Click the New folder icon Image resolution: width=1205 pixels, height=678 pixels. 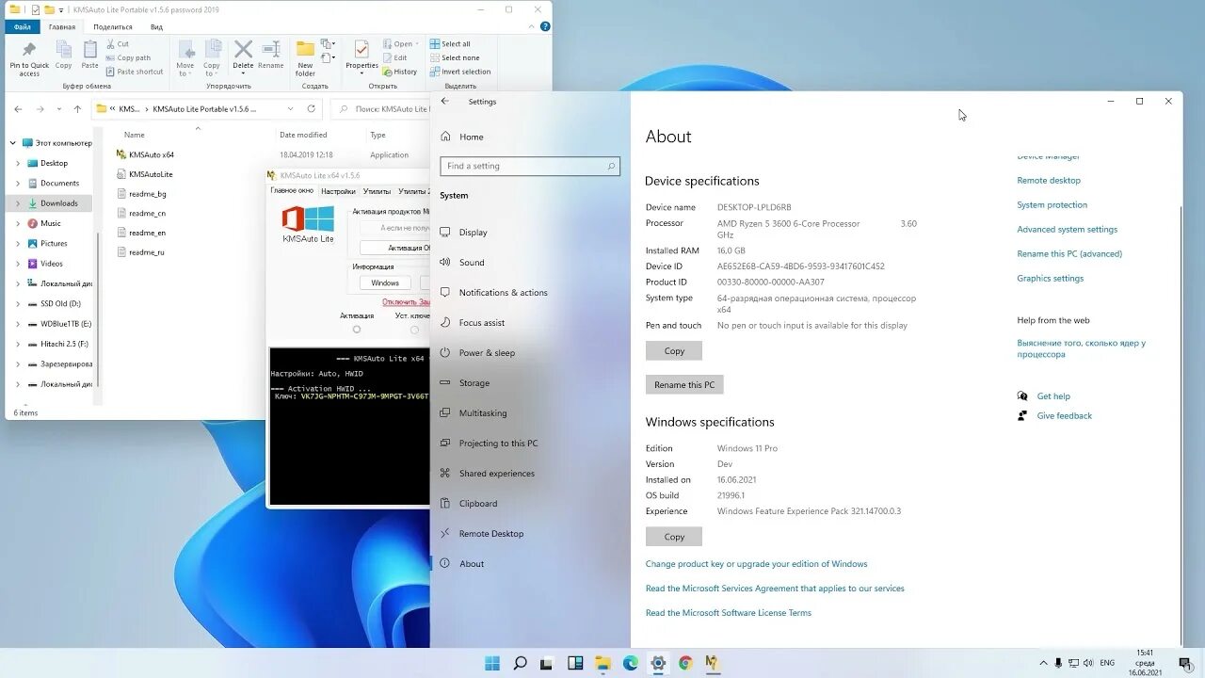point(305,49)
